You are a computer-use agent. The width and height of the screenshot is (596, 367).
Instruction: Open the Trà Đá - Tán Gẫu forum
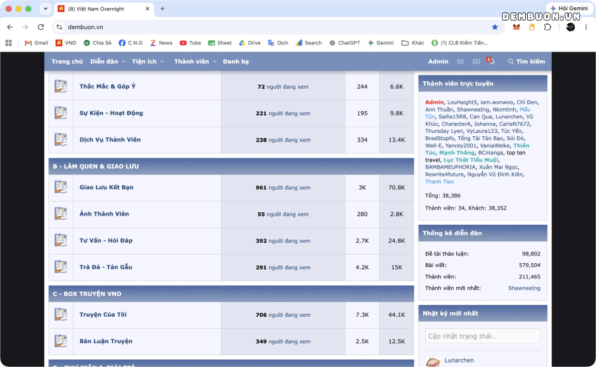[x=106, y=267]
